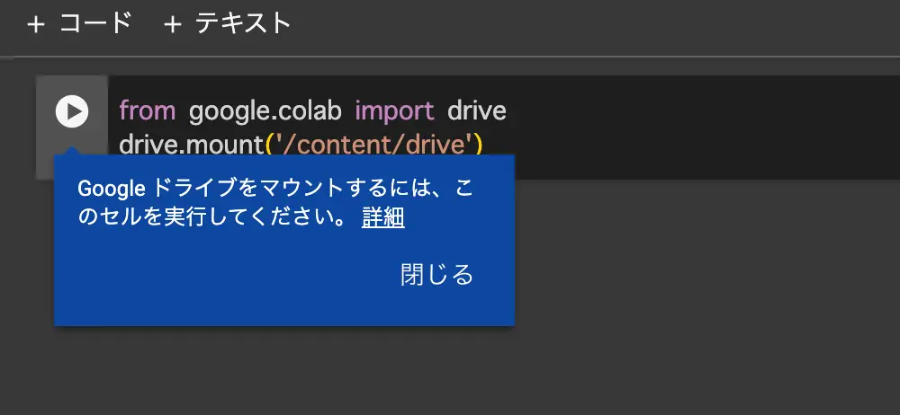Open the 詳細 link in the tooltip
The image size is (900, 415).
382,217
